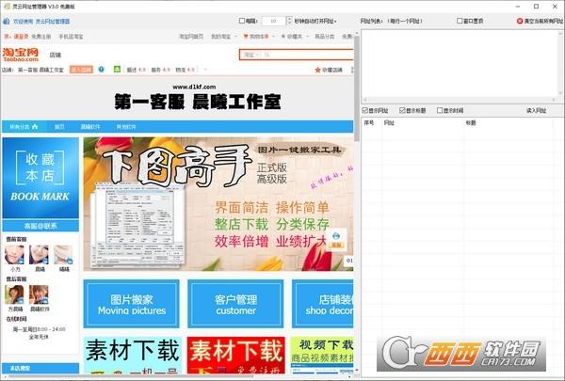This screenshot has width=565, height=381.
Task: Click the 网址 column header
Action: [389, 123]
